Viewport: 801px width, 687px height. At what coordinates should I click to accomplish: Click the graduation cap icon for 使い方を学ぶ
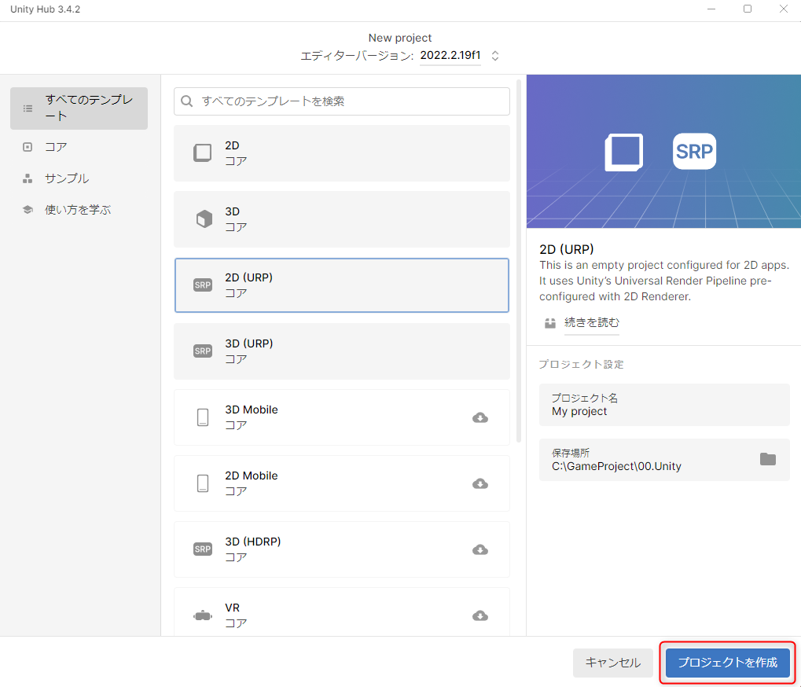pos(28,209)
